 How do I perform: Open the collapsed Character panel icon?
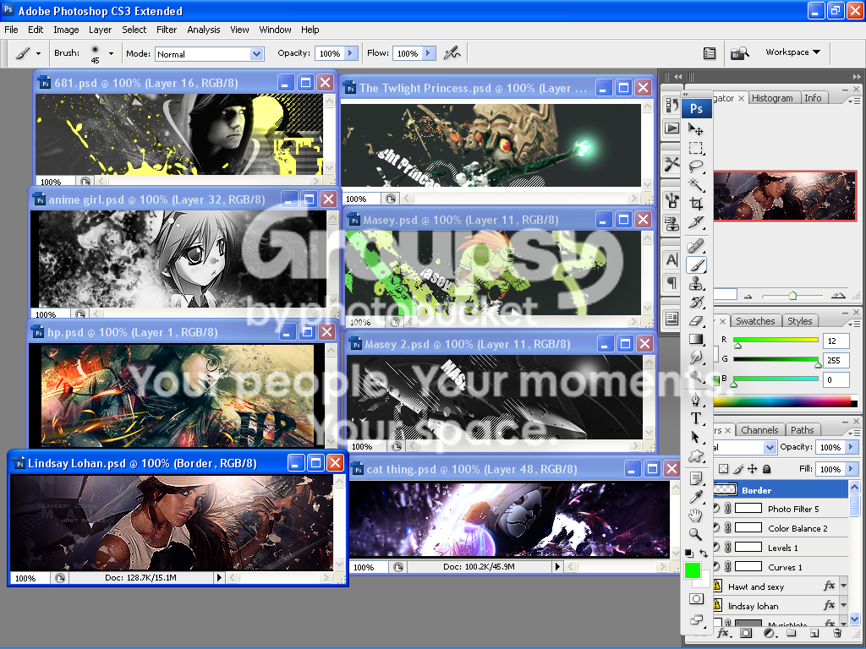click(671, 260)
